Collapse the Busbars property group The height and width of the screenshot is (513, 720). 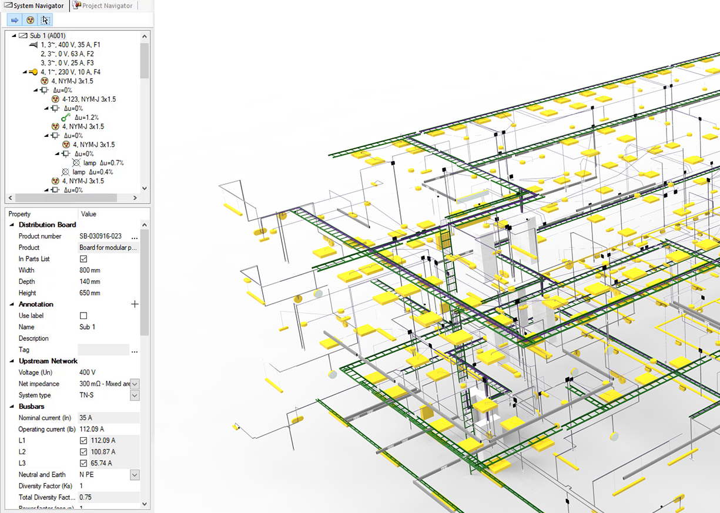pyautogui.click(x=12, y=407)
